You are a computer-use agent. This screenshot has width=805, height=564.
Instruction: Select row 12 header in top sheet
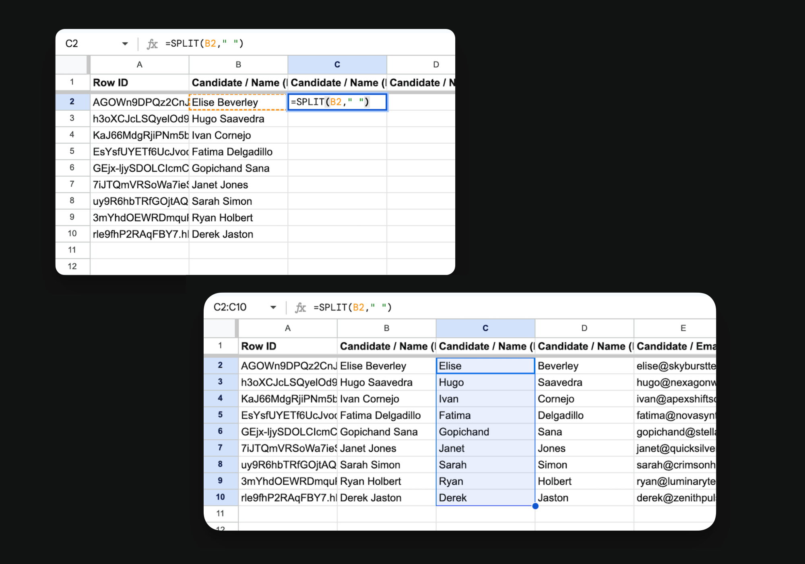[x=72, y=267]
